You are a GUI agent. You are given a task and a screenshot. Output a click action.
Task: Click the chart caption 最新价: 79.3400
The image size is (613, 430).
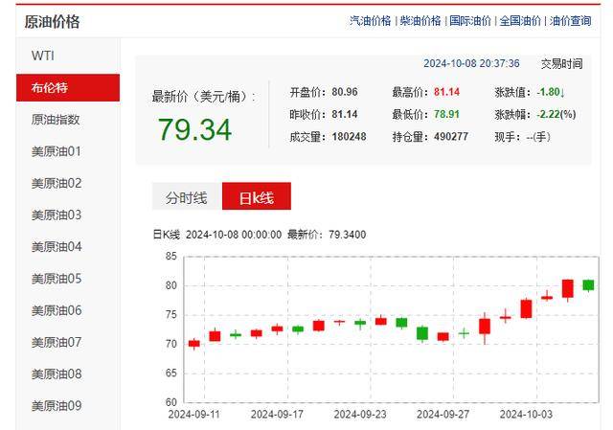coord(327,235)
